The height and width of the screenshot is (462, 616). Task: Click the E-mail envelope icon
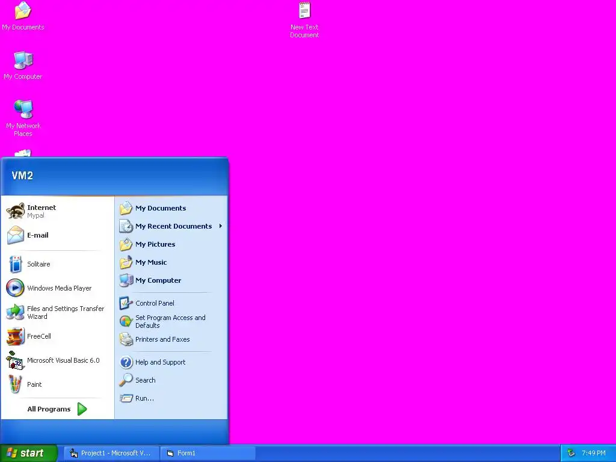(15, 235)
